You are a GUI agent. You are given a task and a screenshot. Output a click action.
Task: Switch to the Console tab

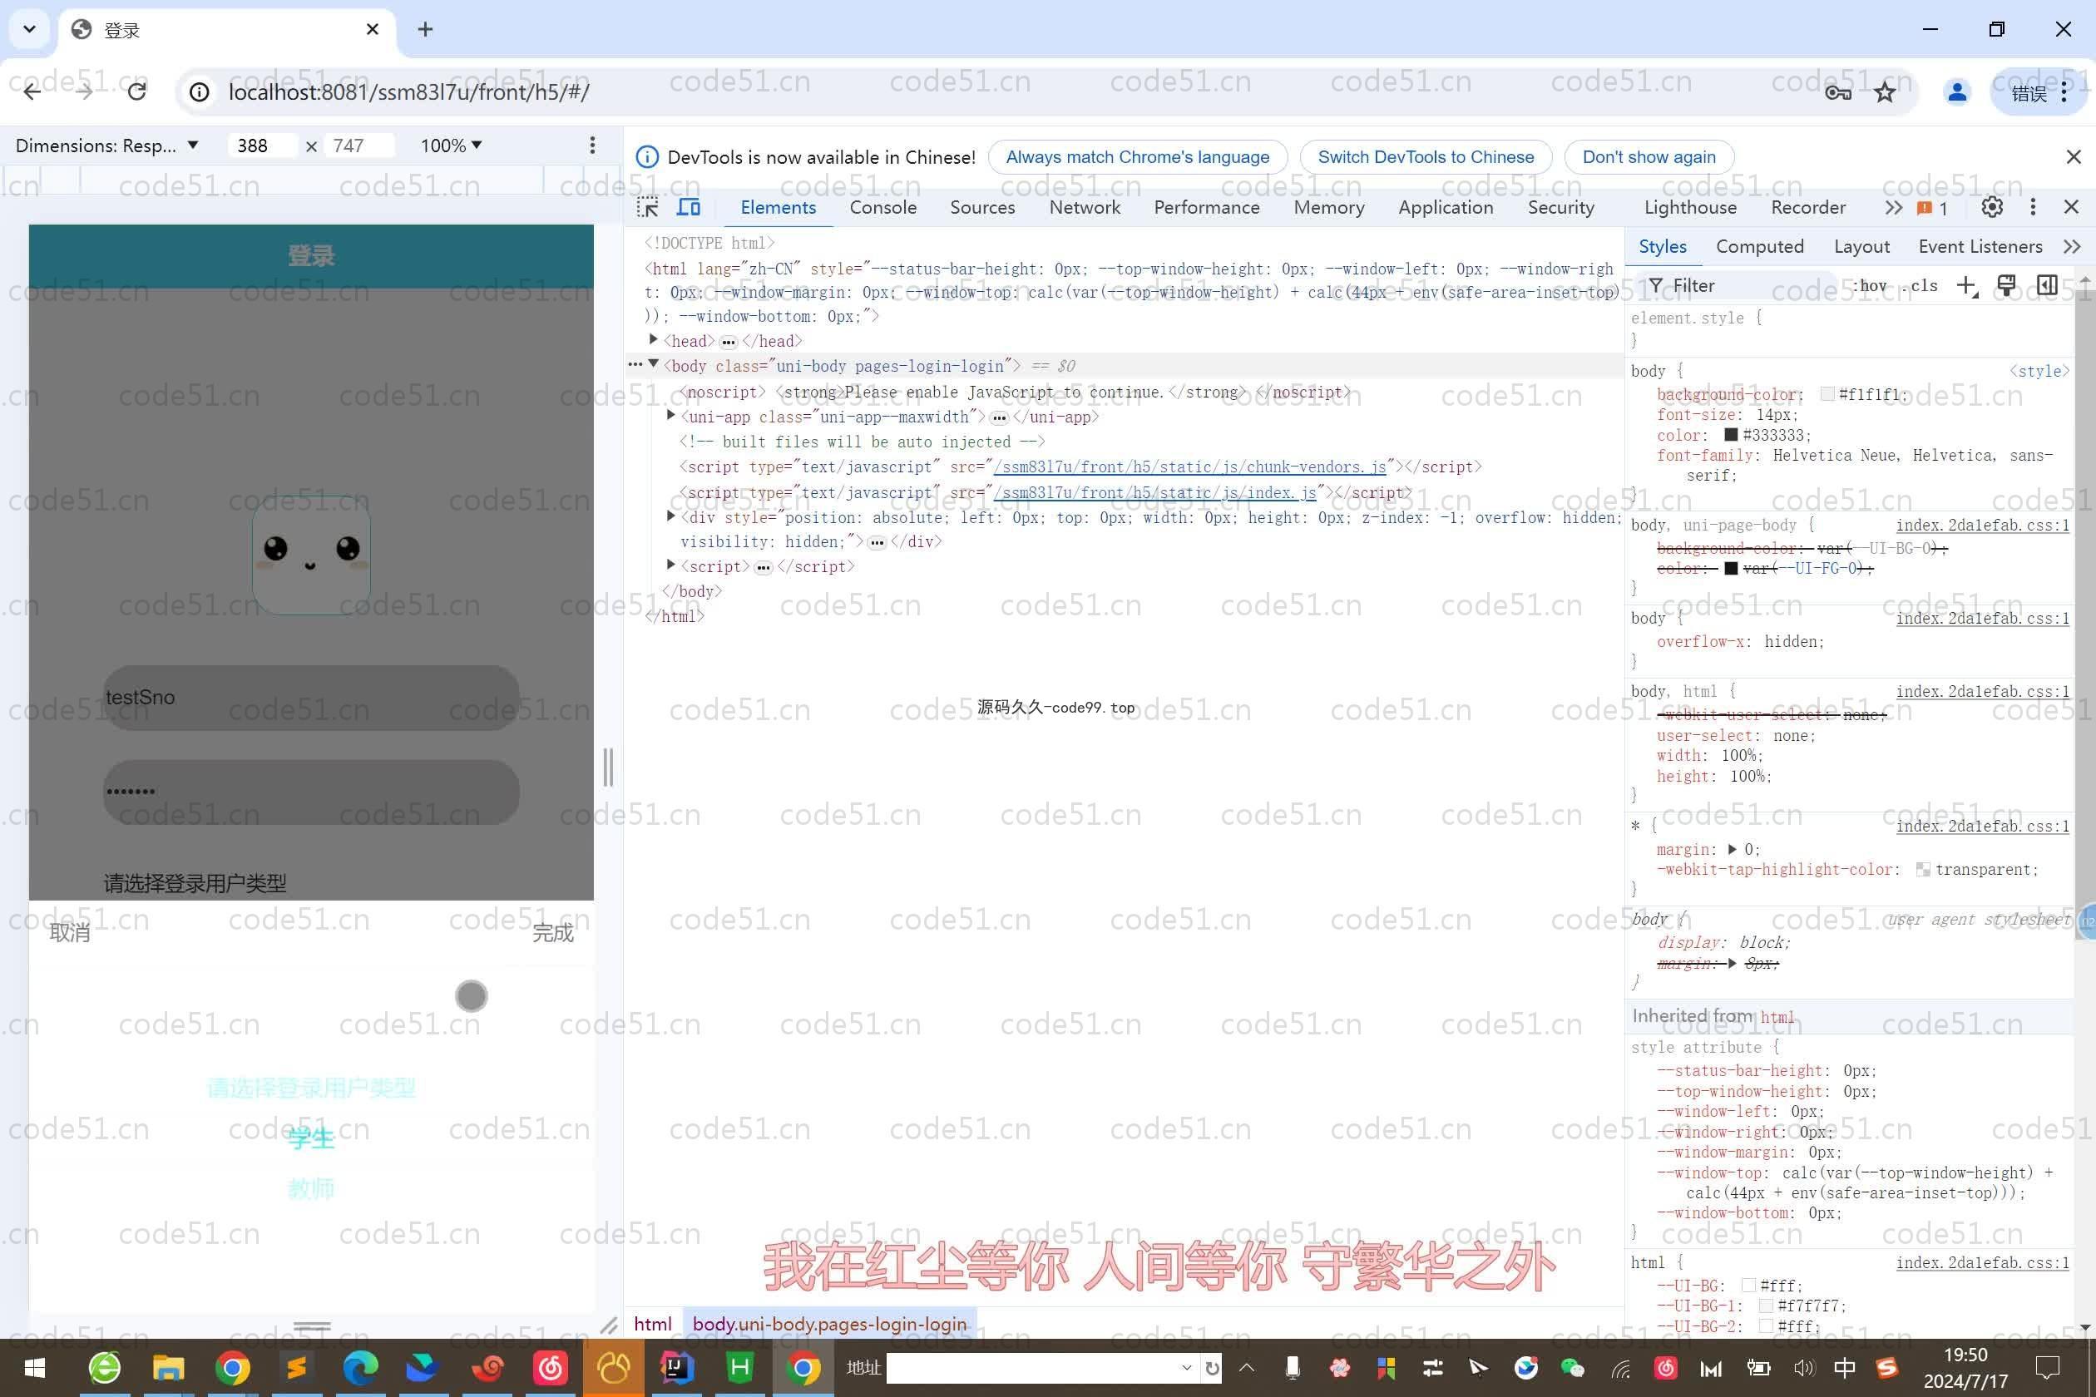click(883, 208)
